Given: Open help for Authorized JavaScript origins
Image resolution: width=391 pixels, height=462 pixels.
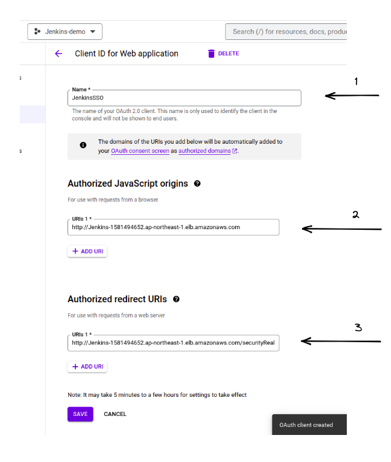Looking at the screenshot, I should (x=197, y=184).
